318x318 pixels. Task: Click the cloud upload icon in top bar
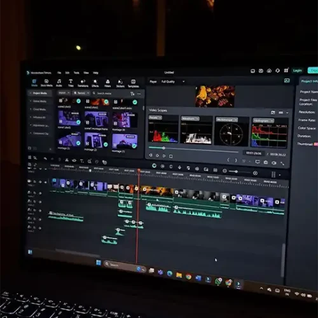269,71
